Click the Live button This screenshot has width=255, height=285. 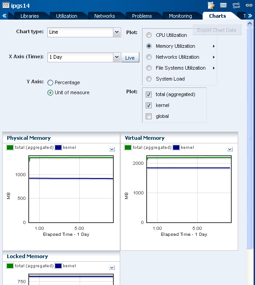pos(130,58)
